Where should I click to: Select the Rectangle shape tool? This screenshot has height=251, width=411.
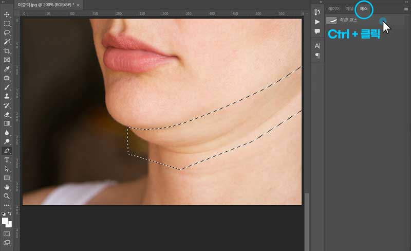(7, 178)
